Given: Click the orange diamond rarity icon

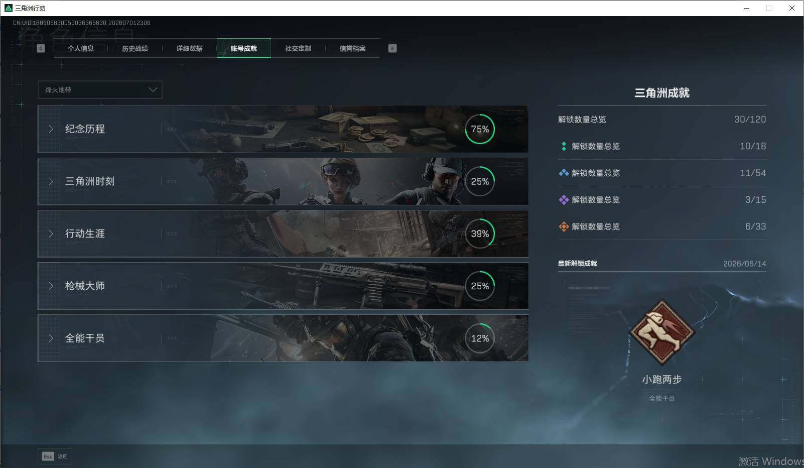Looking at the screenshot, I should point(564,226).
